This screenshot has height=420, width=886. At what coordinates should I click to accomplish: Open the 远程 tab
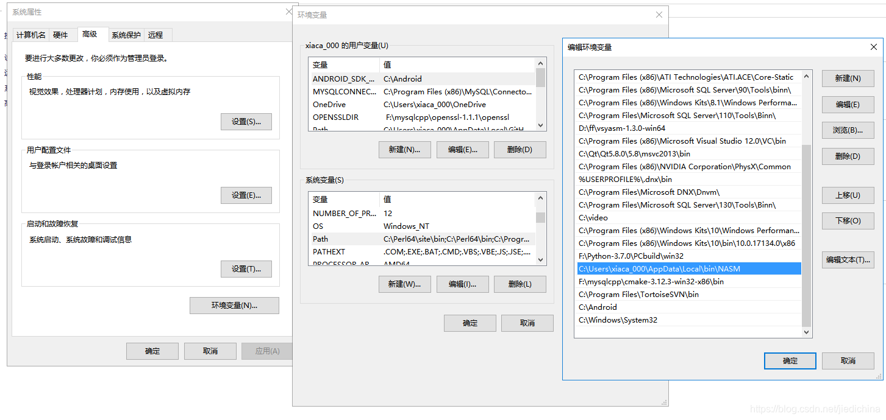point(156,35)
